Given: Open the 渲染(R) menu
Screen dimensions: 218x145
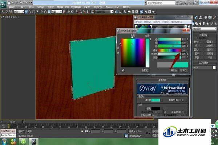Looking at the screenshot, I should pos(87,7).
